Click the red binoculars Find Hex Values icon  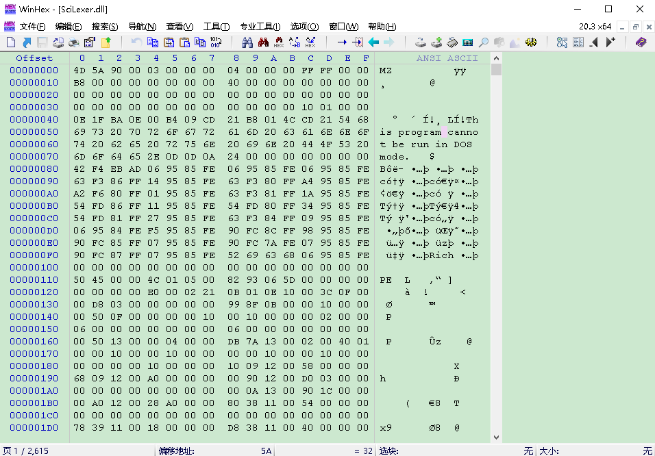pyautogui.click(x=263, y=42)
